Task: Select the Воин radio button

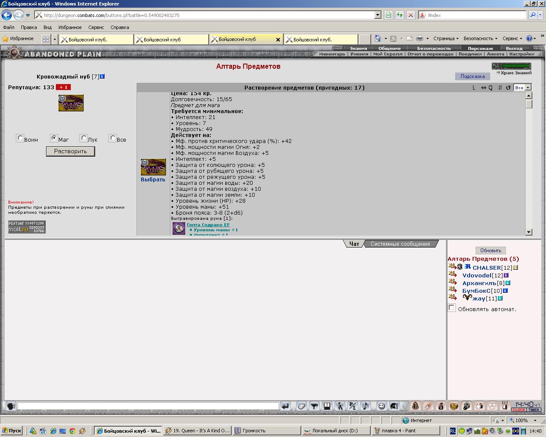Action: pos(20,138)
